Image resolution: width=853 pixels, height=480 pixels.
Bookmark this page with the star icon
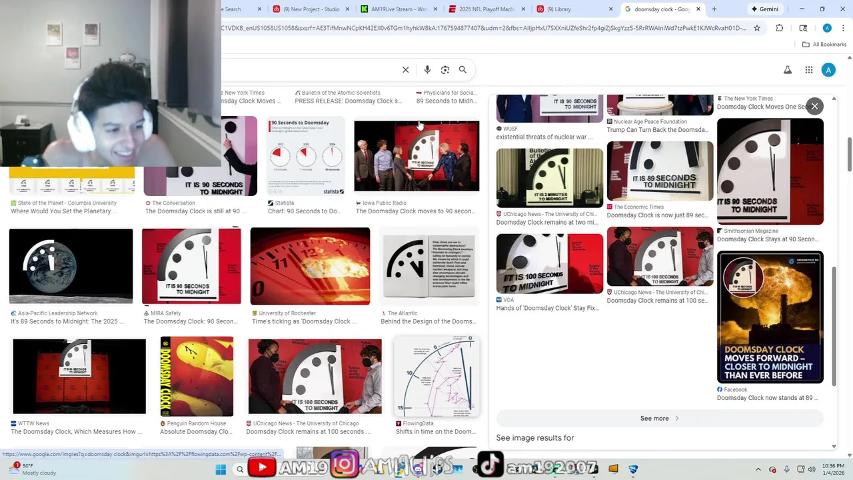click(757, 28)
